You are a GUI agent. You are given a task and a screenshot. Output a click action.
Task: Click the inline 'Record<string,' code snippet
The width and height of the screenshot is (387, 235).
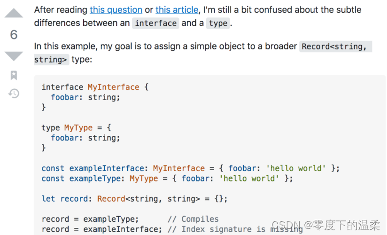[335, 47]
